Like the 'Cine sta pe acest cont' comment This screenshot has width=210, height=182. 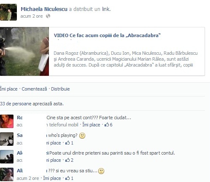(91, 125)
